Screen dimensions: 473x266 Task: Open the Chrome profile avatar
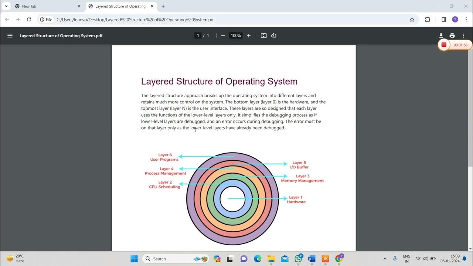click(x=455, y=20)
